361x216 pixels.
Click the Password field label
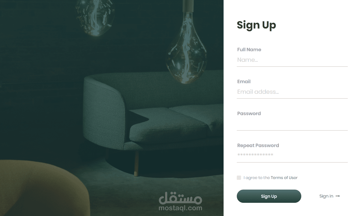[249, 114]
